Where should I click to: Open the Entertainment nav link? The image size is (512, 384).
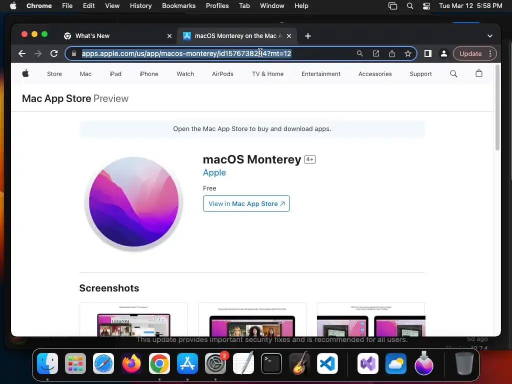[321, 74]
